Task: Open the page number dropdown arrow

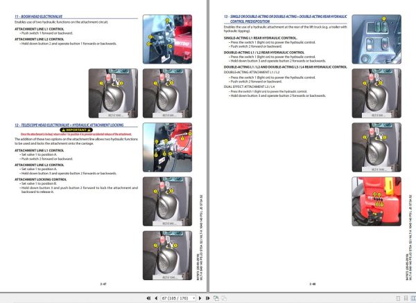Action: 194,298
